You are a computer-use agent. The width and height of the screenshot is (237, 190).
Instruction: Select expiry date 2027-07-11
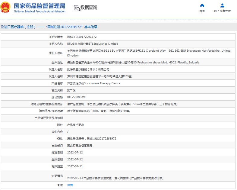click(x=75, y=166)
